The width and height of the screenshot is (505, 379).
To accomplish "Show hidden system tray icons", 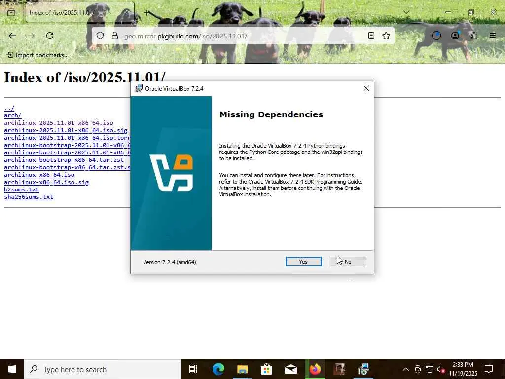I will [x=406, y=369].
